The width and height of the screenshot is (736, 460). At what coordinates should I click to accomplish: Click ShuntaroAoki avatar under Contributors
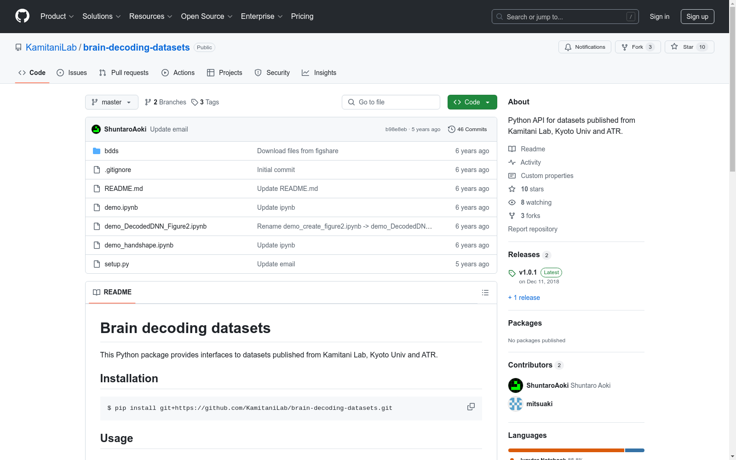pos(516,385)
